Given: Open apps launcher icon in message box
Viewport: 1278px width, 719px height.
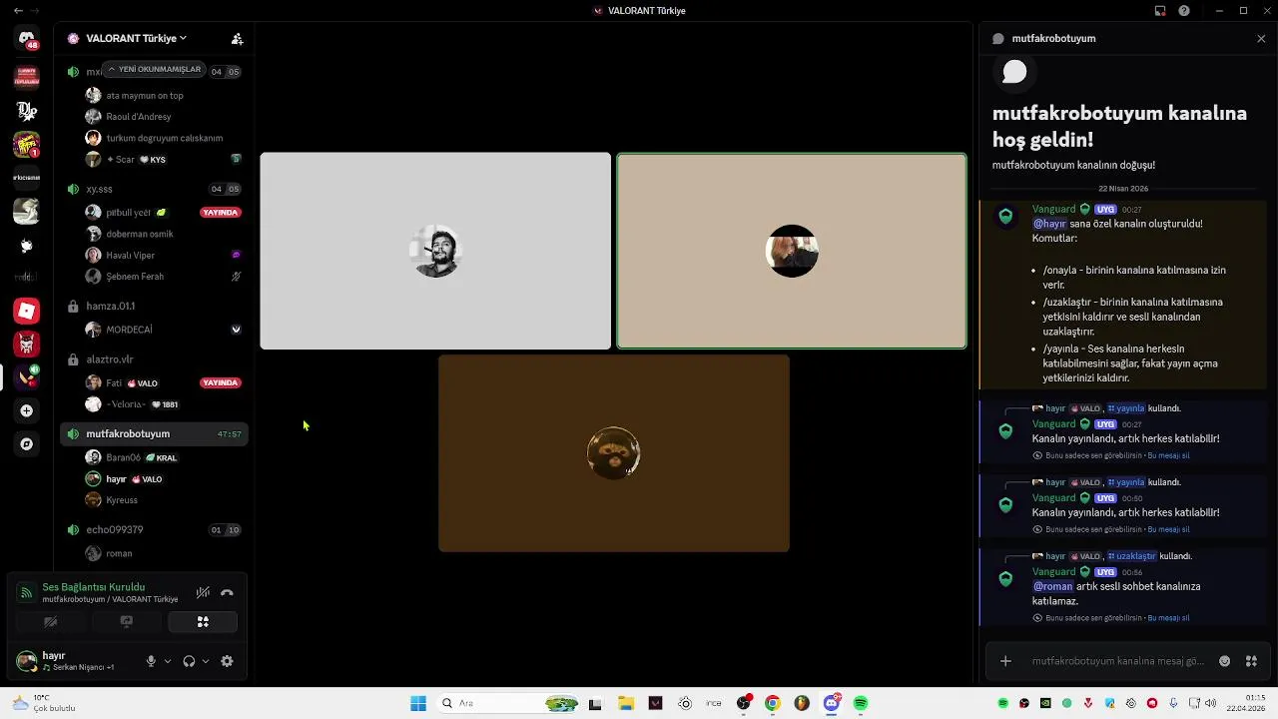Looking at the screenshot, I should [x=1251, y=661].
